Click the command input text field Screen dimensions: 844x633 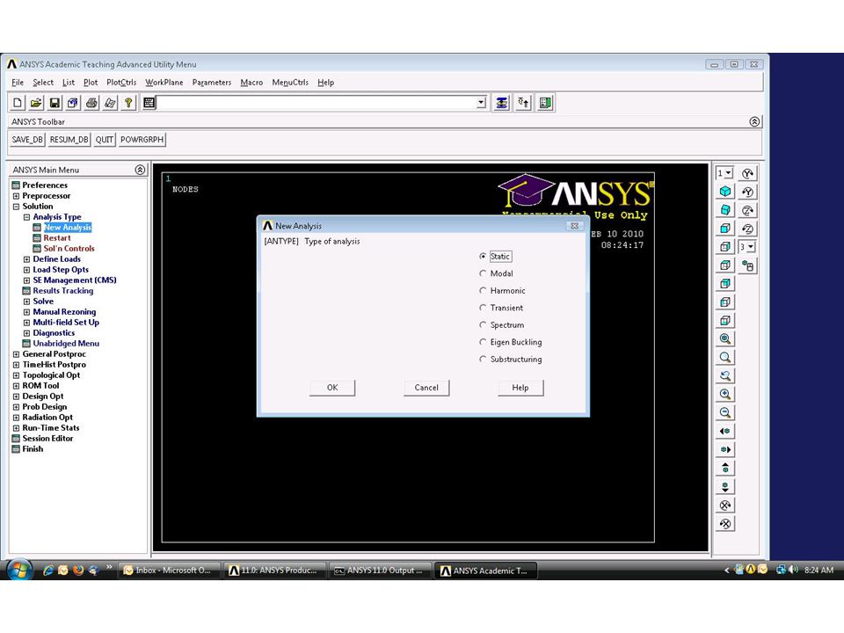click(x=316, y=103)
